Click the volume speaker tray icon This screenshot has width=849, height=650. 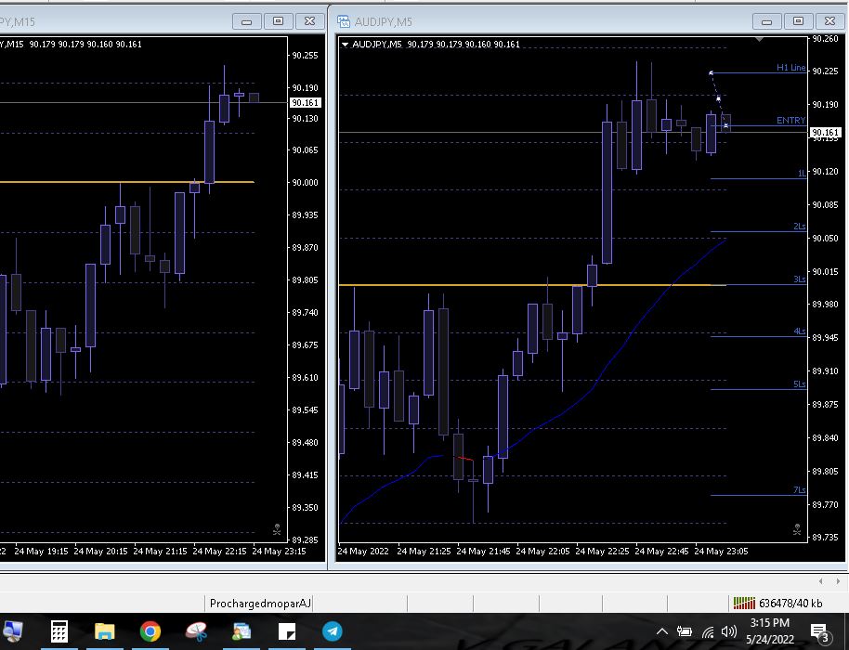(729, 631)
